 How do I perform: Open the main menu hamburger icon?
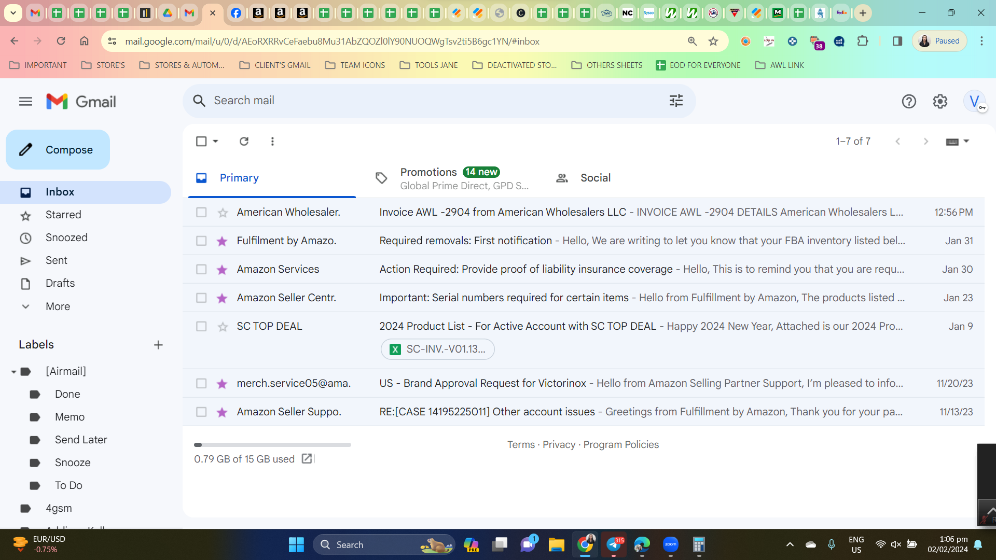click(25, 102)
